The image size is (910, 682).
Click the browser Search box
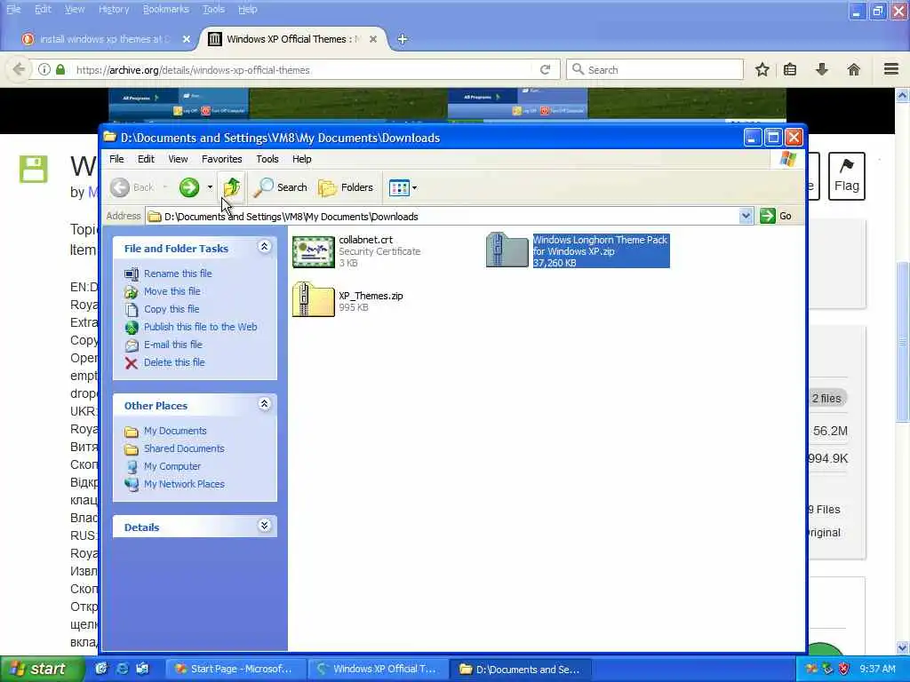pos(655,69)
